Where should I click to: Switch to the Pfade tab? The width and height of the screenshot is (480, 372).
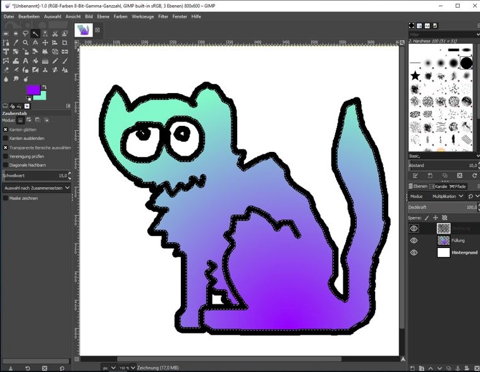click(457, 186)
